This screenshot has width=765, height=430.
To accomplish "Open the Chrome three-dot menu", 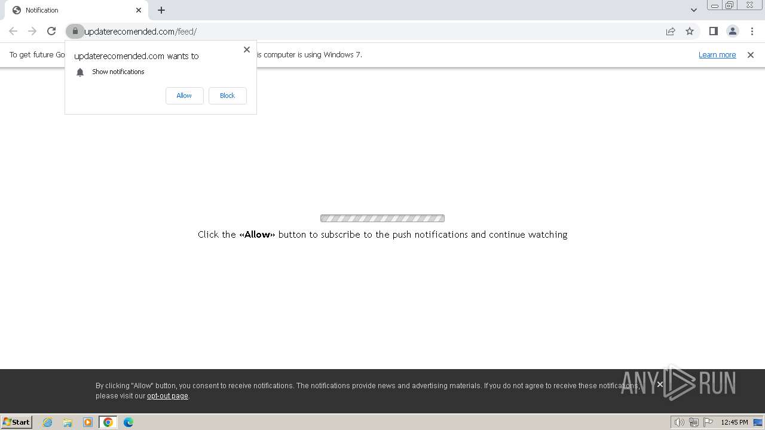I will [x=752, y=31].
